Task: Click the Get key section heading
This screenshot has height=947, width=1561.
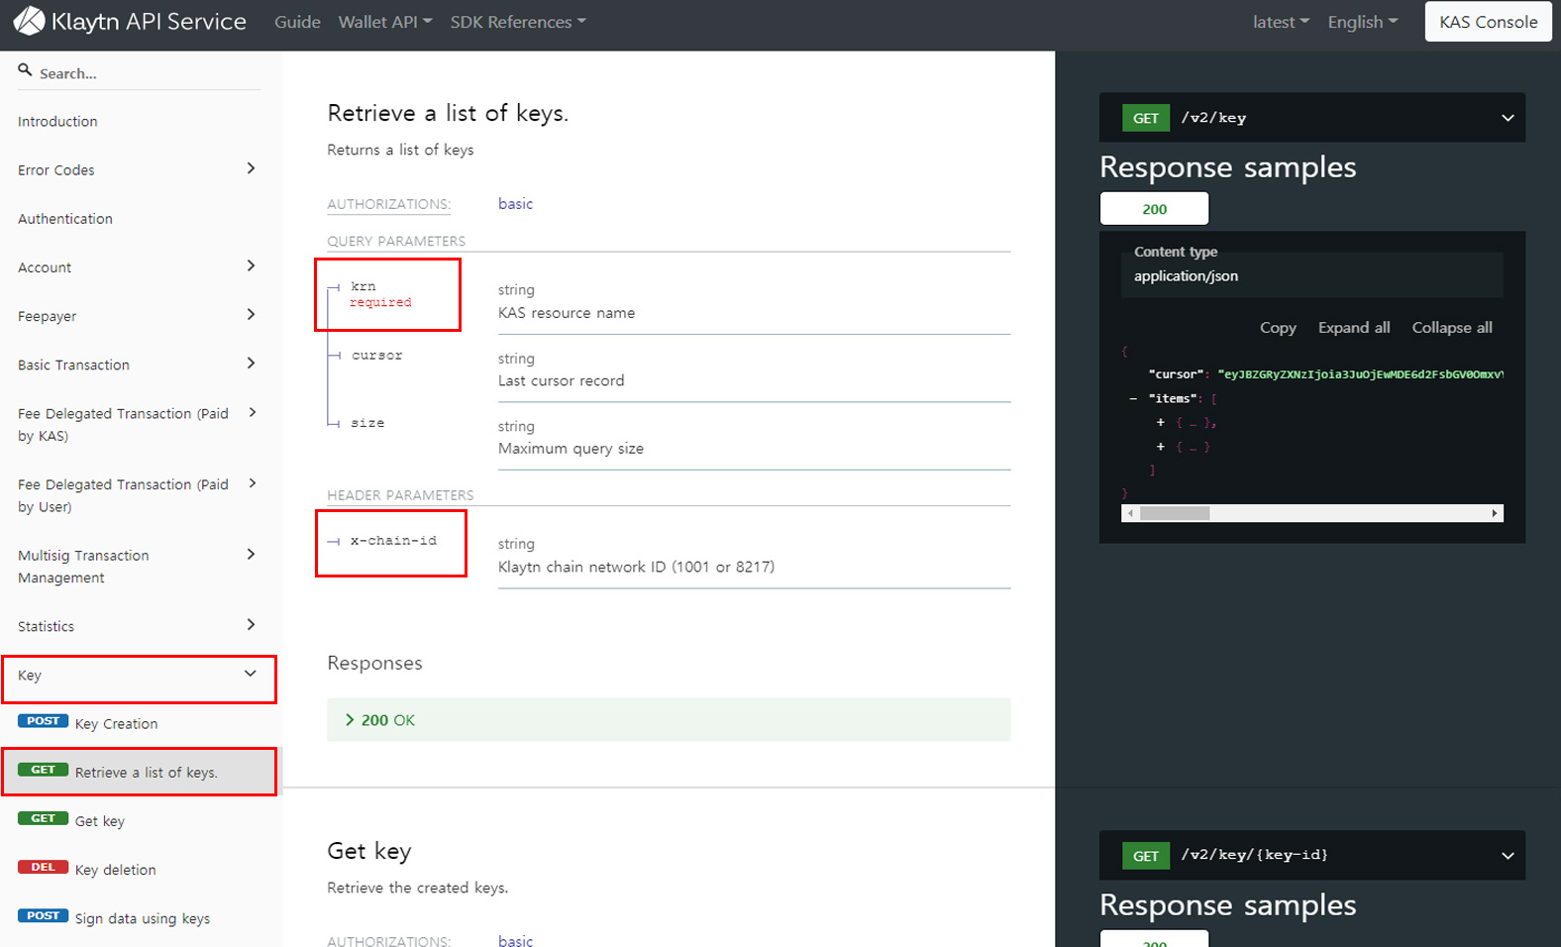Action: [x=368, y=851]
